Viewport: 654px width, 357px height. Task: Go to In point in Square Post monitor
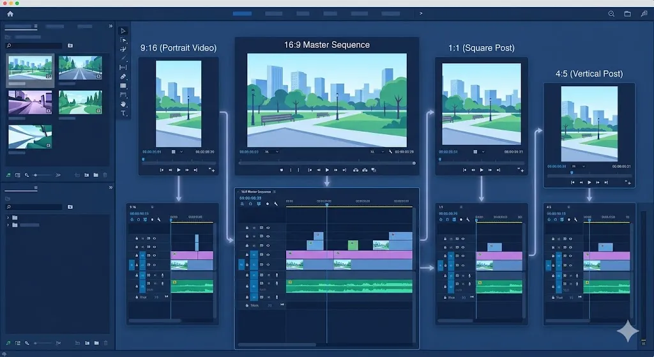(465, 170)
